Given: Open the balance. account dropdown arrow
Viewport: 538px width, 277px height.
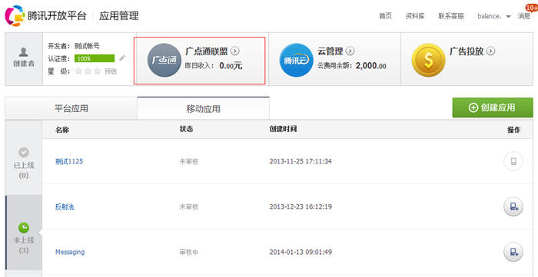Looking at the screenshot, I should (x=509, y=16).
